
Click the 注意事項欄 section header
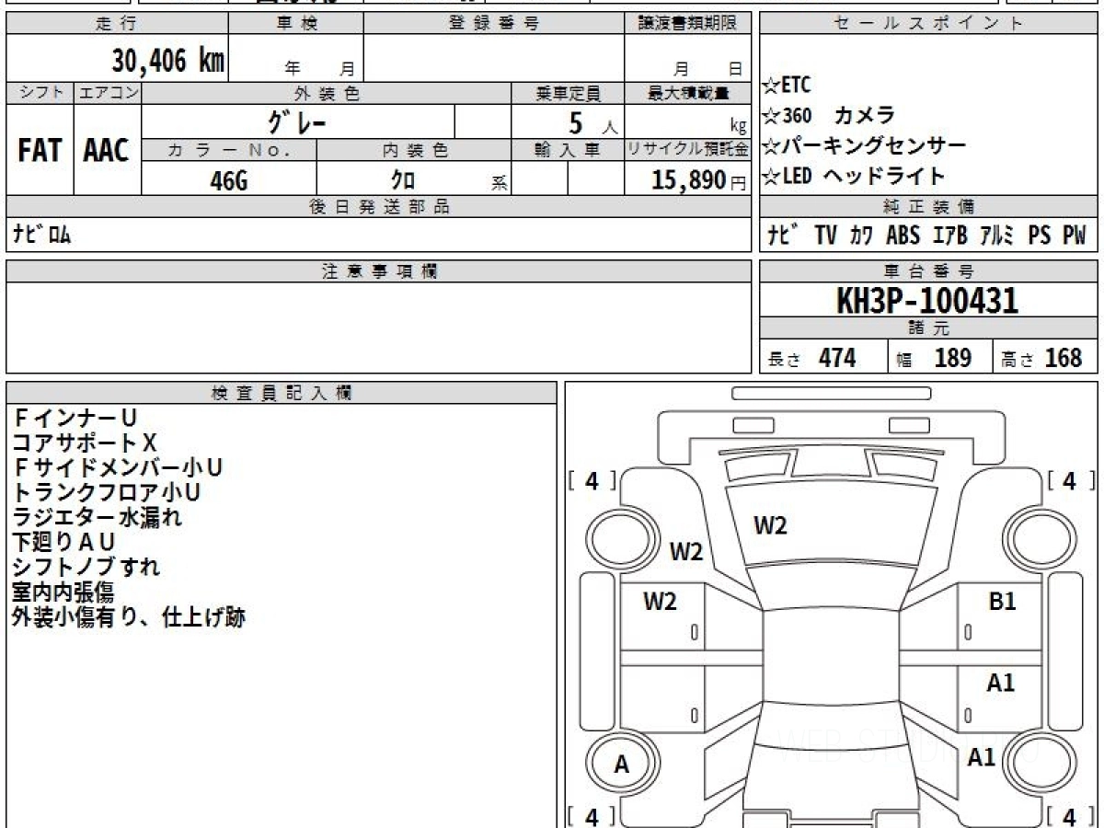(378, 271)
